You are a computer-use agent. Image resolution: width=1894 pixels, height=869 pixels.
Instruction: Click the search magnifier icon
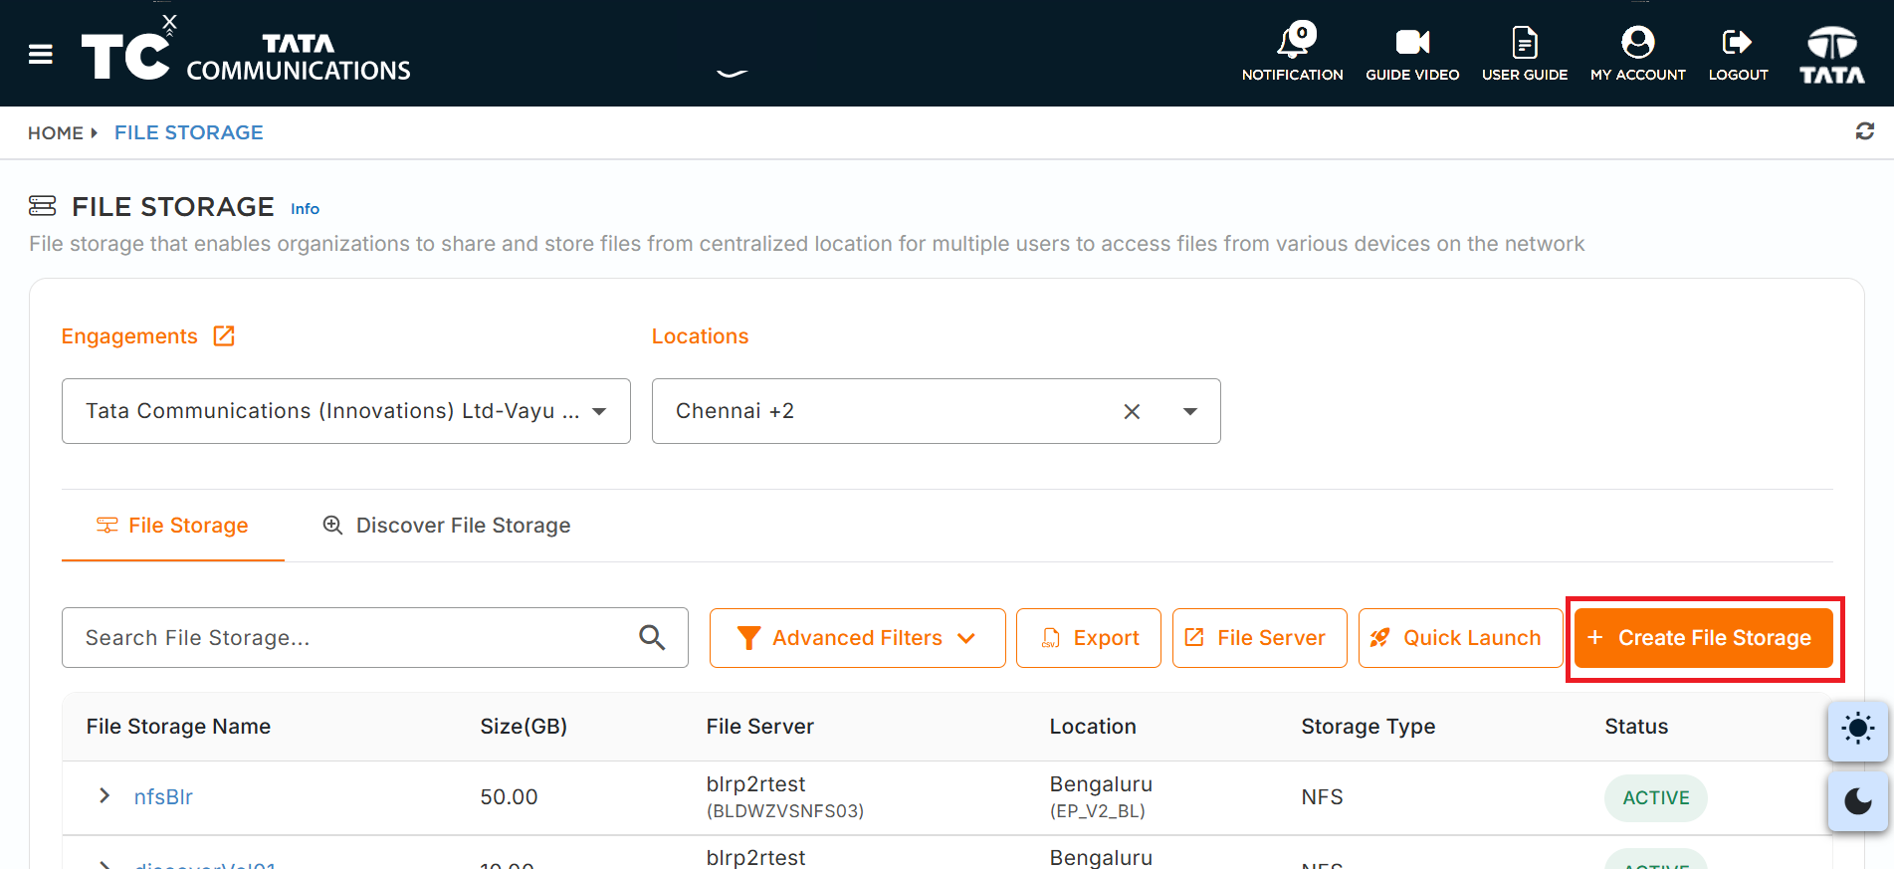652,637
